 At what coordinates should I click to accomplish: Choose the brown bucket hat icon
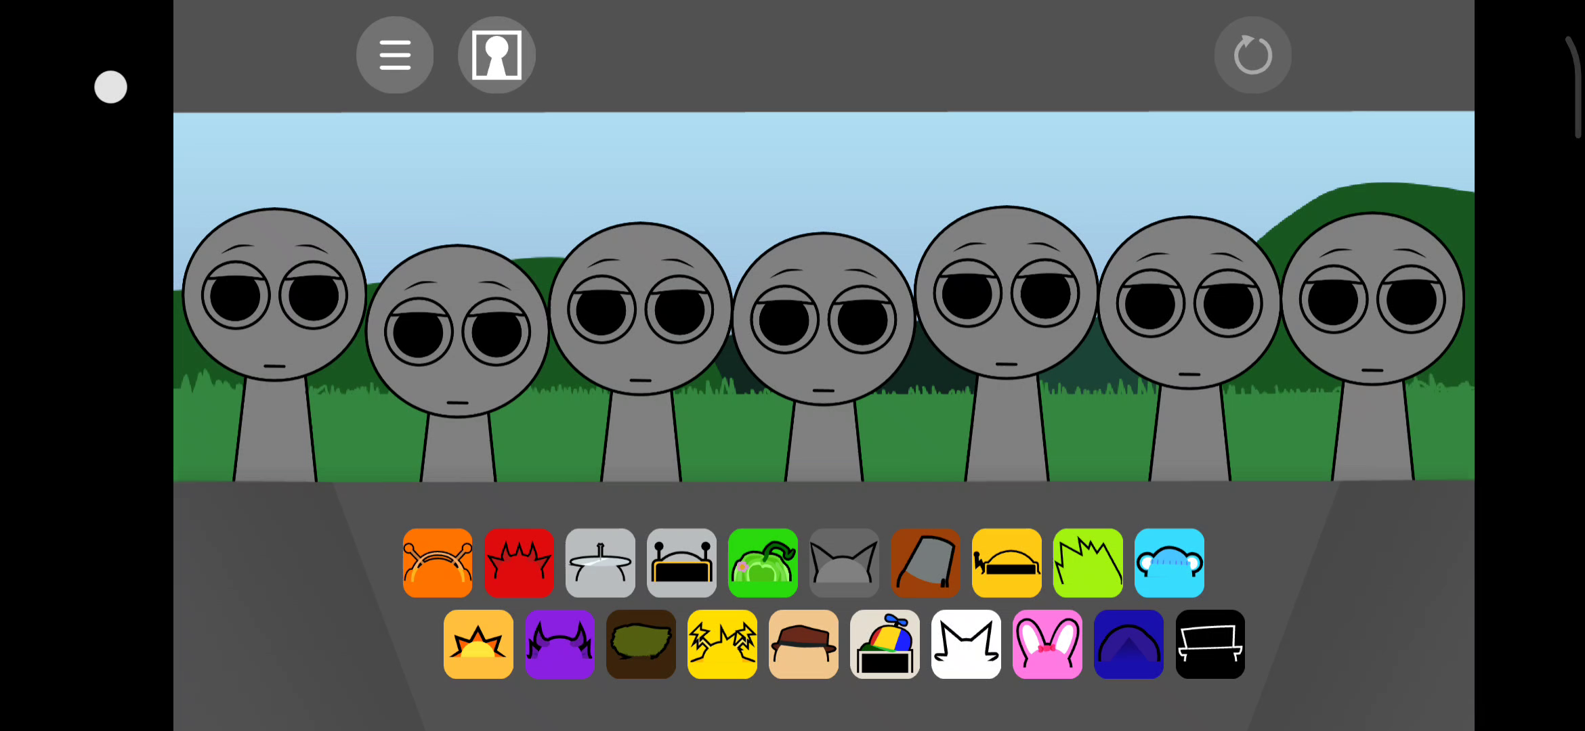coord(925,563)
